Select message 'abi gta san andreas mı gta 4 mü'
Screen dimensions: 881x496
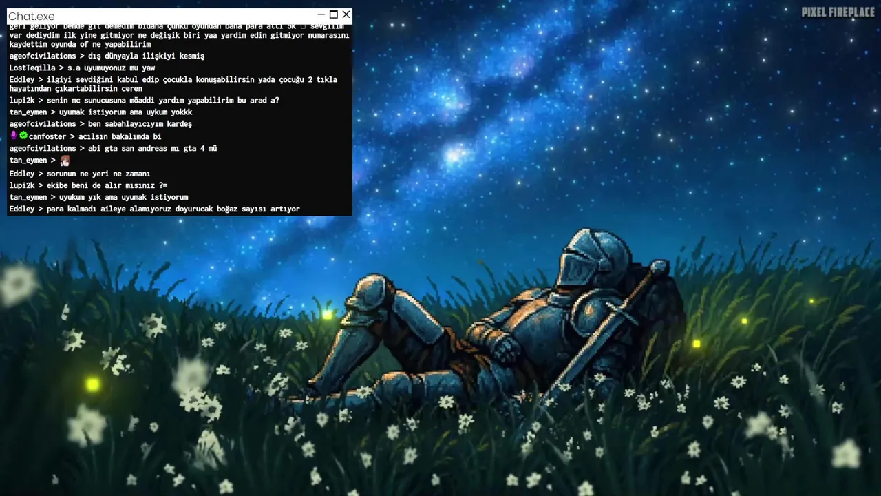tap(153, 148)
